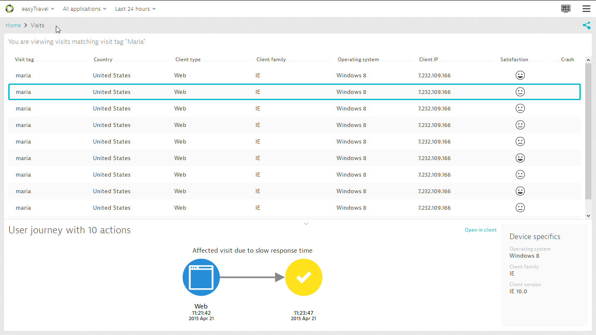596x335 pixels.
Task: Sort by the Client IP column header
Action: [428, 60]
